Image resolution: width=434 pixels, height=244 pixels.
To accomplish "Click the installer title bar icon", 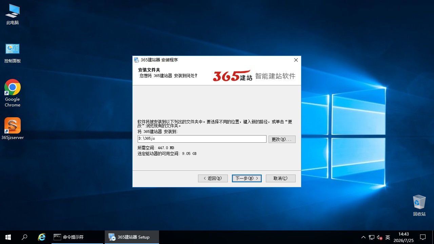I will (x=137, y=60).
